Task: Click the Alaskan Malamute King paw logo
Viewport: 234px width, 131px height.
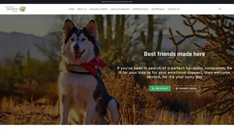Action: pyautogui.click(x=15, y=9)
